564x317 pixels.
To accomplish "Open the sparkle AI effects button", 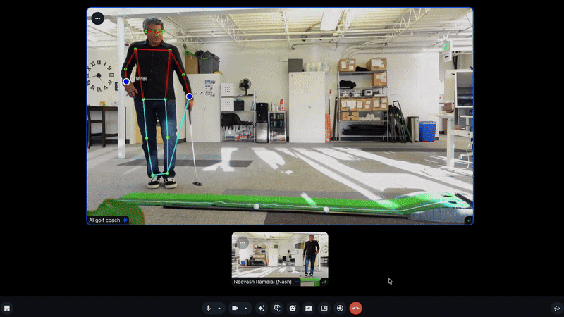I will click(x=261, y=308).
